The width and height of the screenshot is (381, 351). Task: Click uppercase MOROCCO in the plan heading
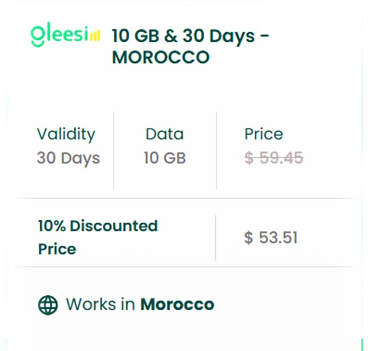[x=161, y=57]
